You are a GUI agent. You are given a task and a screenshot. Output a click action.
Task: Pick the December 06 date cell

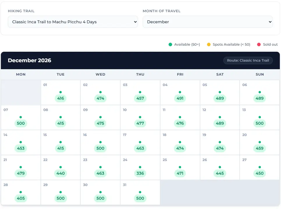coord(260,92)
